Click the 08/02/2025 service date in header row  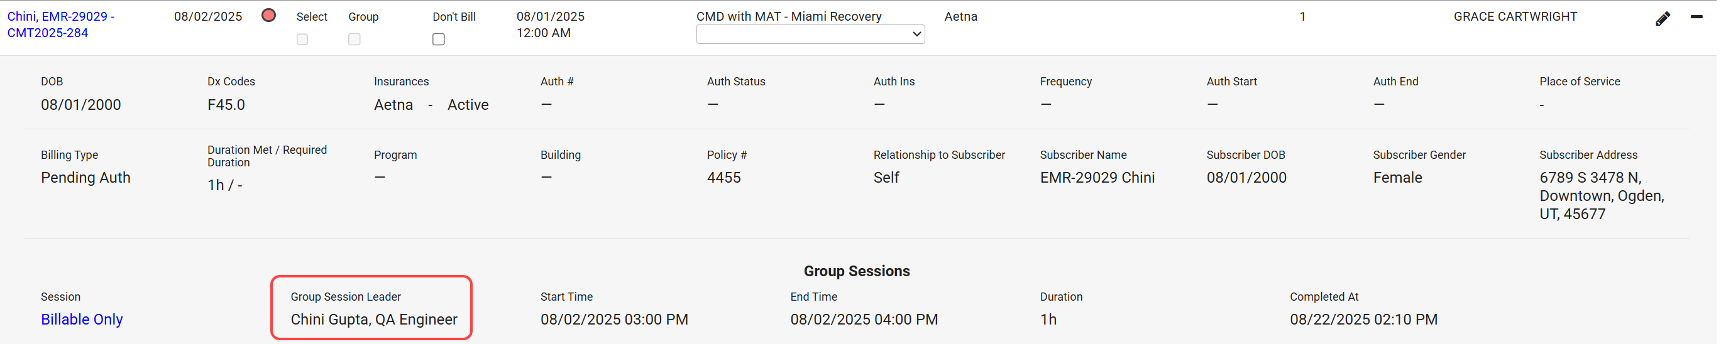[209, 17]
